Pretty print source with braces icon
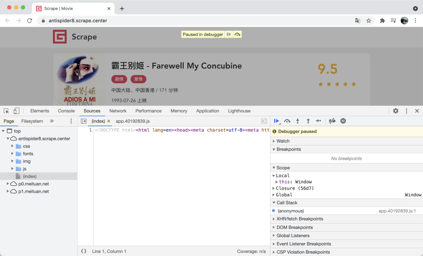423x256 pixels. tap(83, 251)
